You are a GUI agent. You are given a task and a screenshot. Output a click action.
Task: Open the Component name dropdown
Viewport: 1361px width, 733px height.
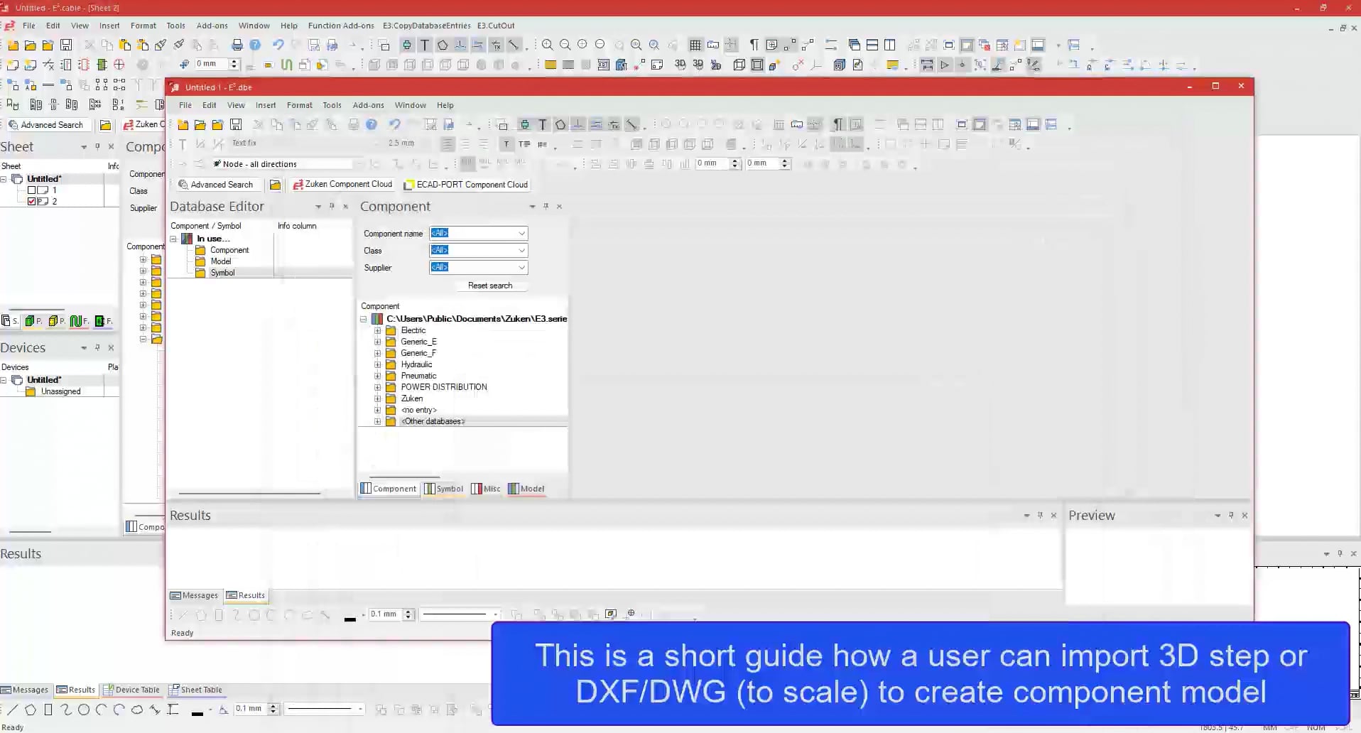521,233
